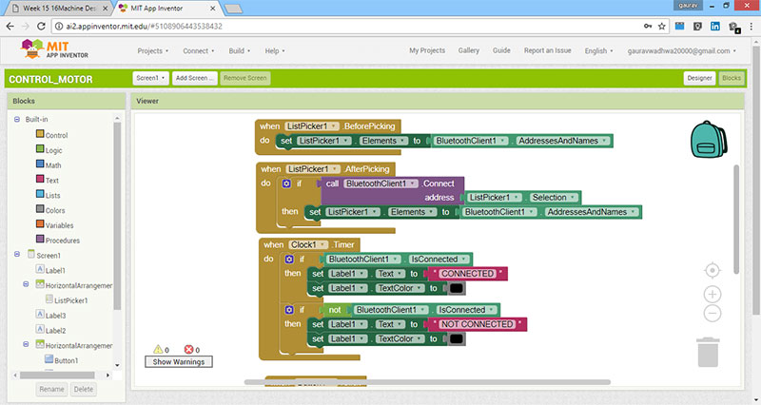Click the browser back arrow

tap(10, 27)
